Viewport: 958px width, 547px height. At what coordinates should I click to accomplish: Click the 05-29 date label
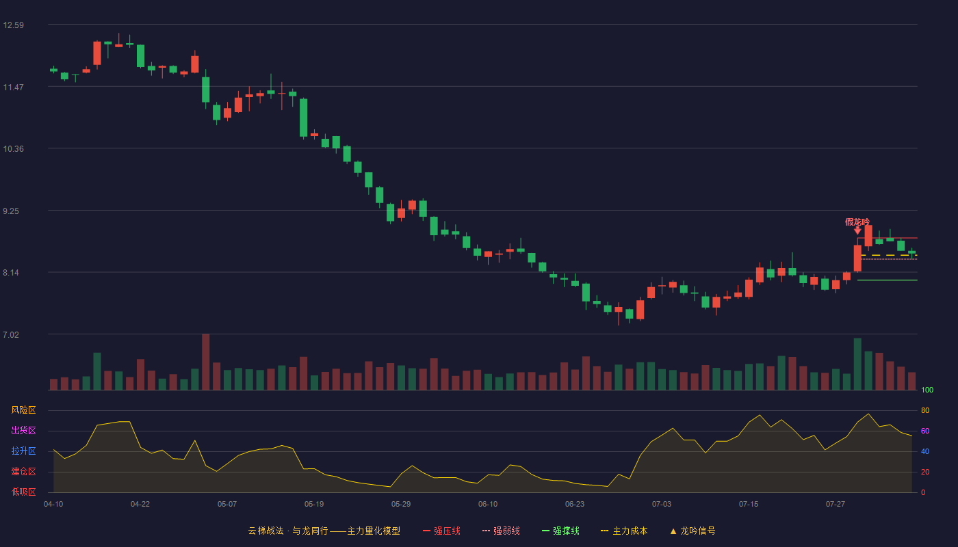click(401, 504)
